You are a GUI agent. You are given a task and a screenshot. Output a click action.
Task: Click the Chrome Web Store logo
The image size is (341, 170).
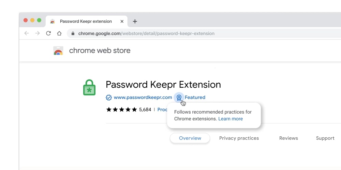click(58, 51)
